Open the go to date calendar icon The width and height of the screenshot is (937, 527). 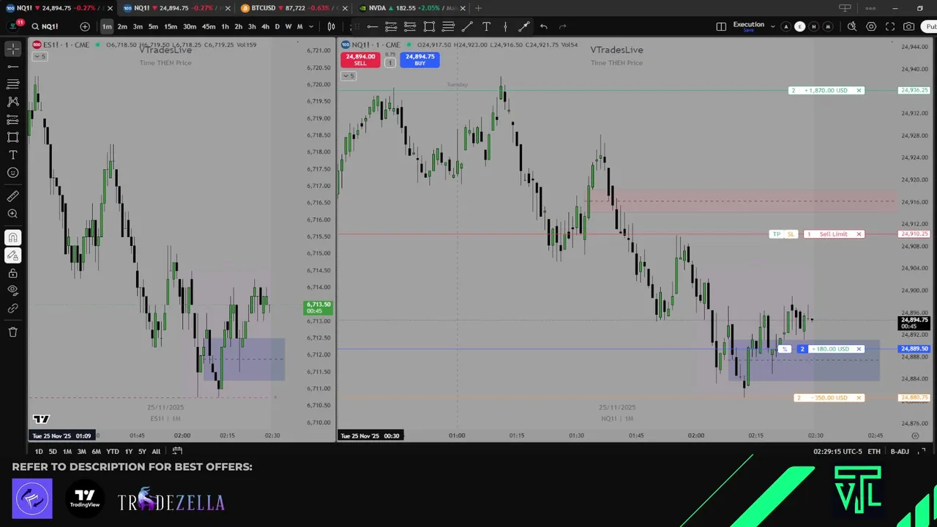point(177,452)
